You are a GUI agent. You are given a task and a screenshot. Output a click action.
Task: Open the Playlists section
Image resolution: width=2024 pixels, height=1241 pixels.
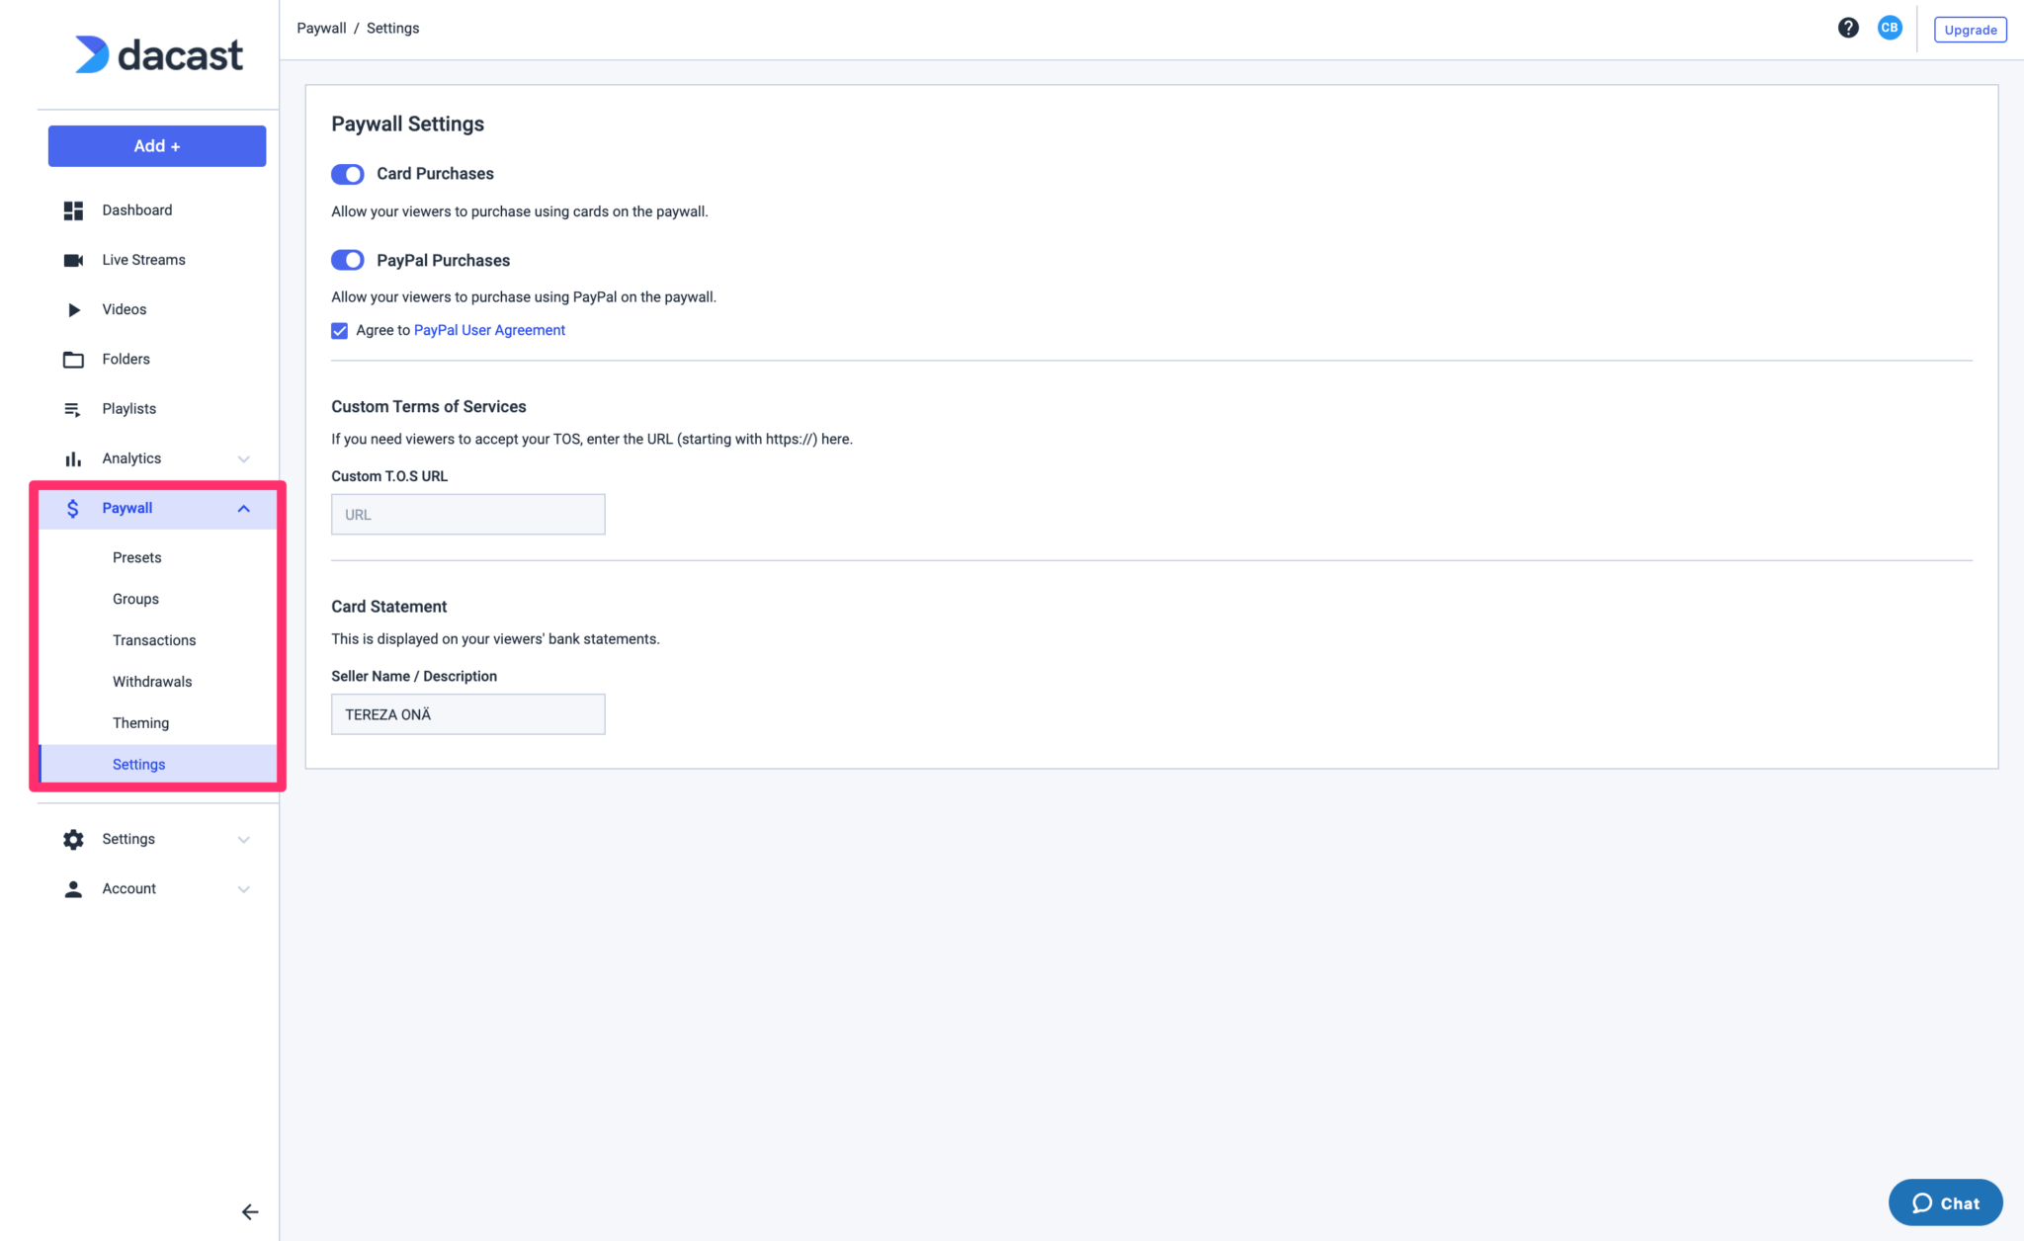point(128,409)
